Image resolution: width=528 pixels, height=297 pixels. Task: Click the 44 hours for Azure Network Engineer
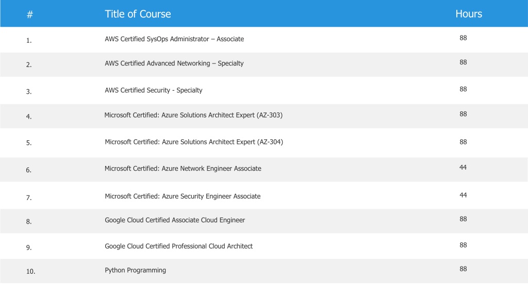[x=463, y=168]
